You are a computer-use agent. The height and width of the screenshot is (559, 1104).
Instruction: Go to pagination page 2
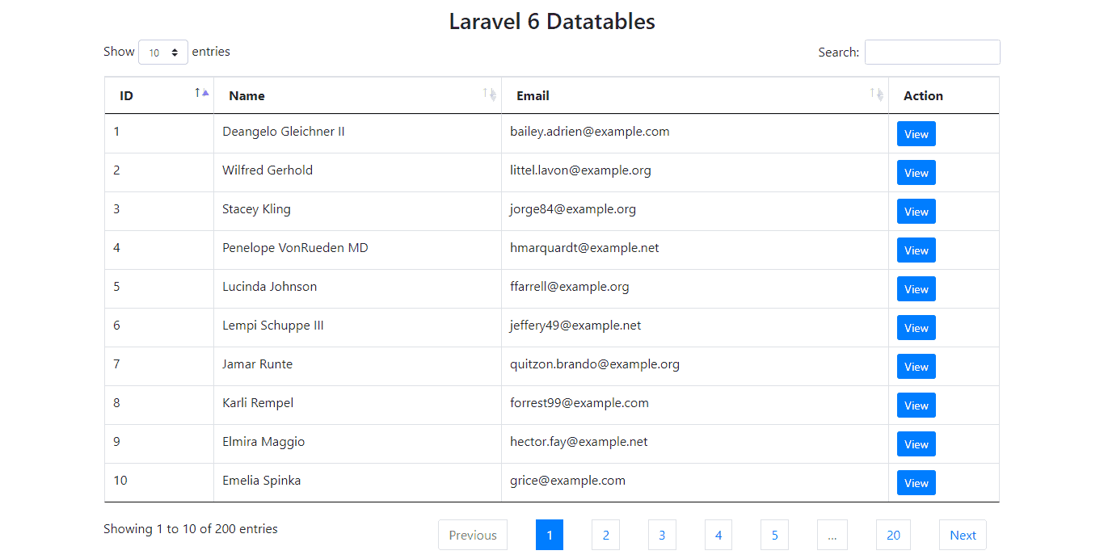[x=605, y=535]
